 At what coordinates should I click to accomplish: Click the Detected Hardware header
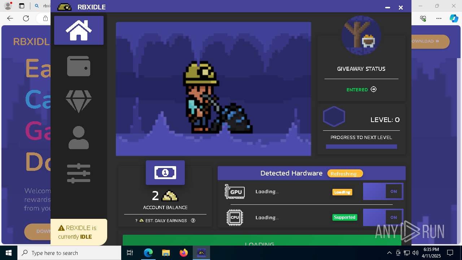tap(291, 173)
